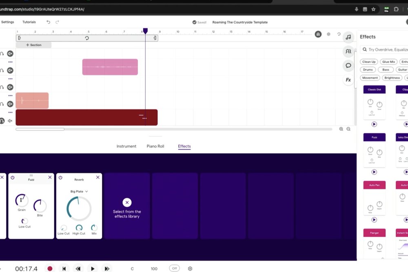Filter effects by the Drums tag

pyautogui.click(x=368, y=70)
